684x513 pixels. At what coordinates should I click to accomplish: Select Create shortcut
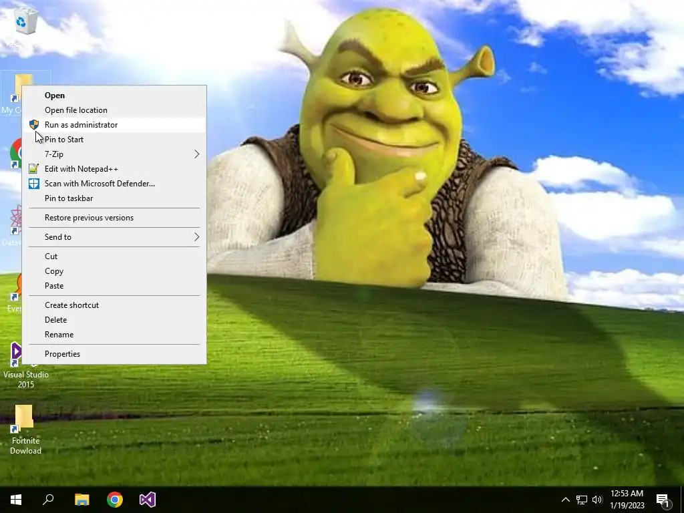point(114,305)
